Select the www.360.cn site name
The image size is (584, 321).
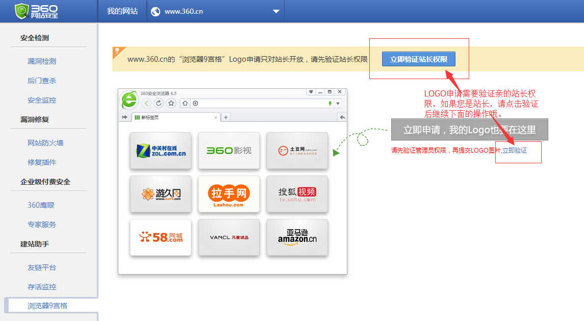pyautogui.click(x=184, y=12)
